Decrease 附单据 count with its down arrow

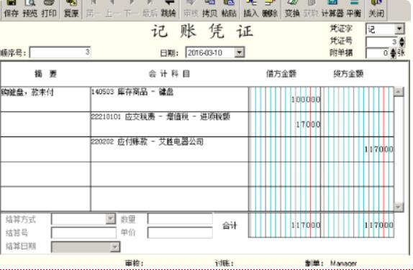point(393,55)
